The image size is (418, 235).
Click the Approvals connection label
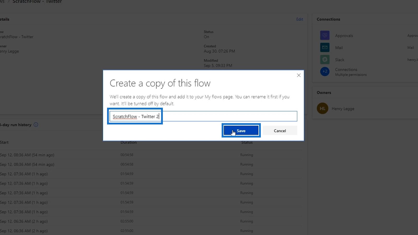click(344, 36)
